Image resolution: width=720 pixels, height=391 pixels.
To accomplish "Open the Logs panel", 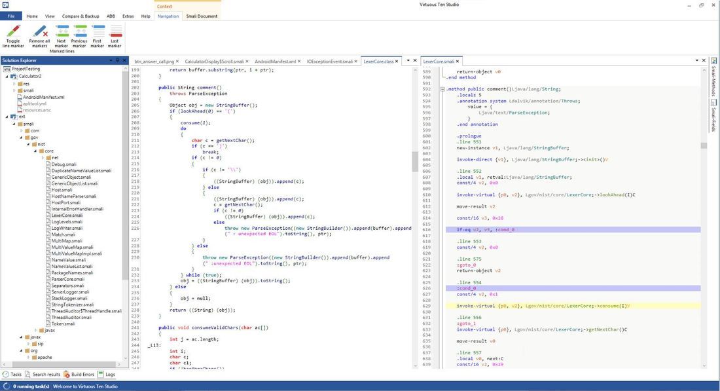I will pyautogui.click(x=107, y=375).
